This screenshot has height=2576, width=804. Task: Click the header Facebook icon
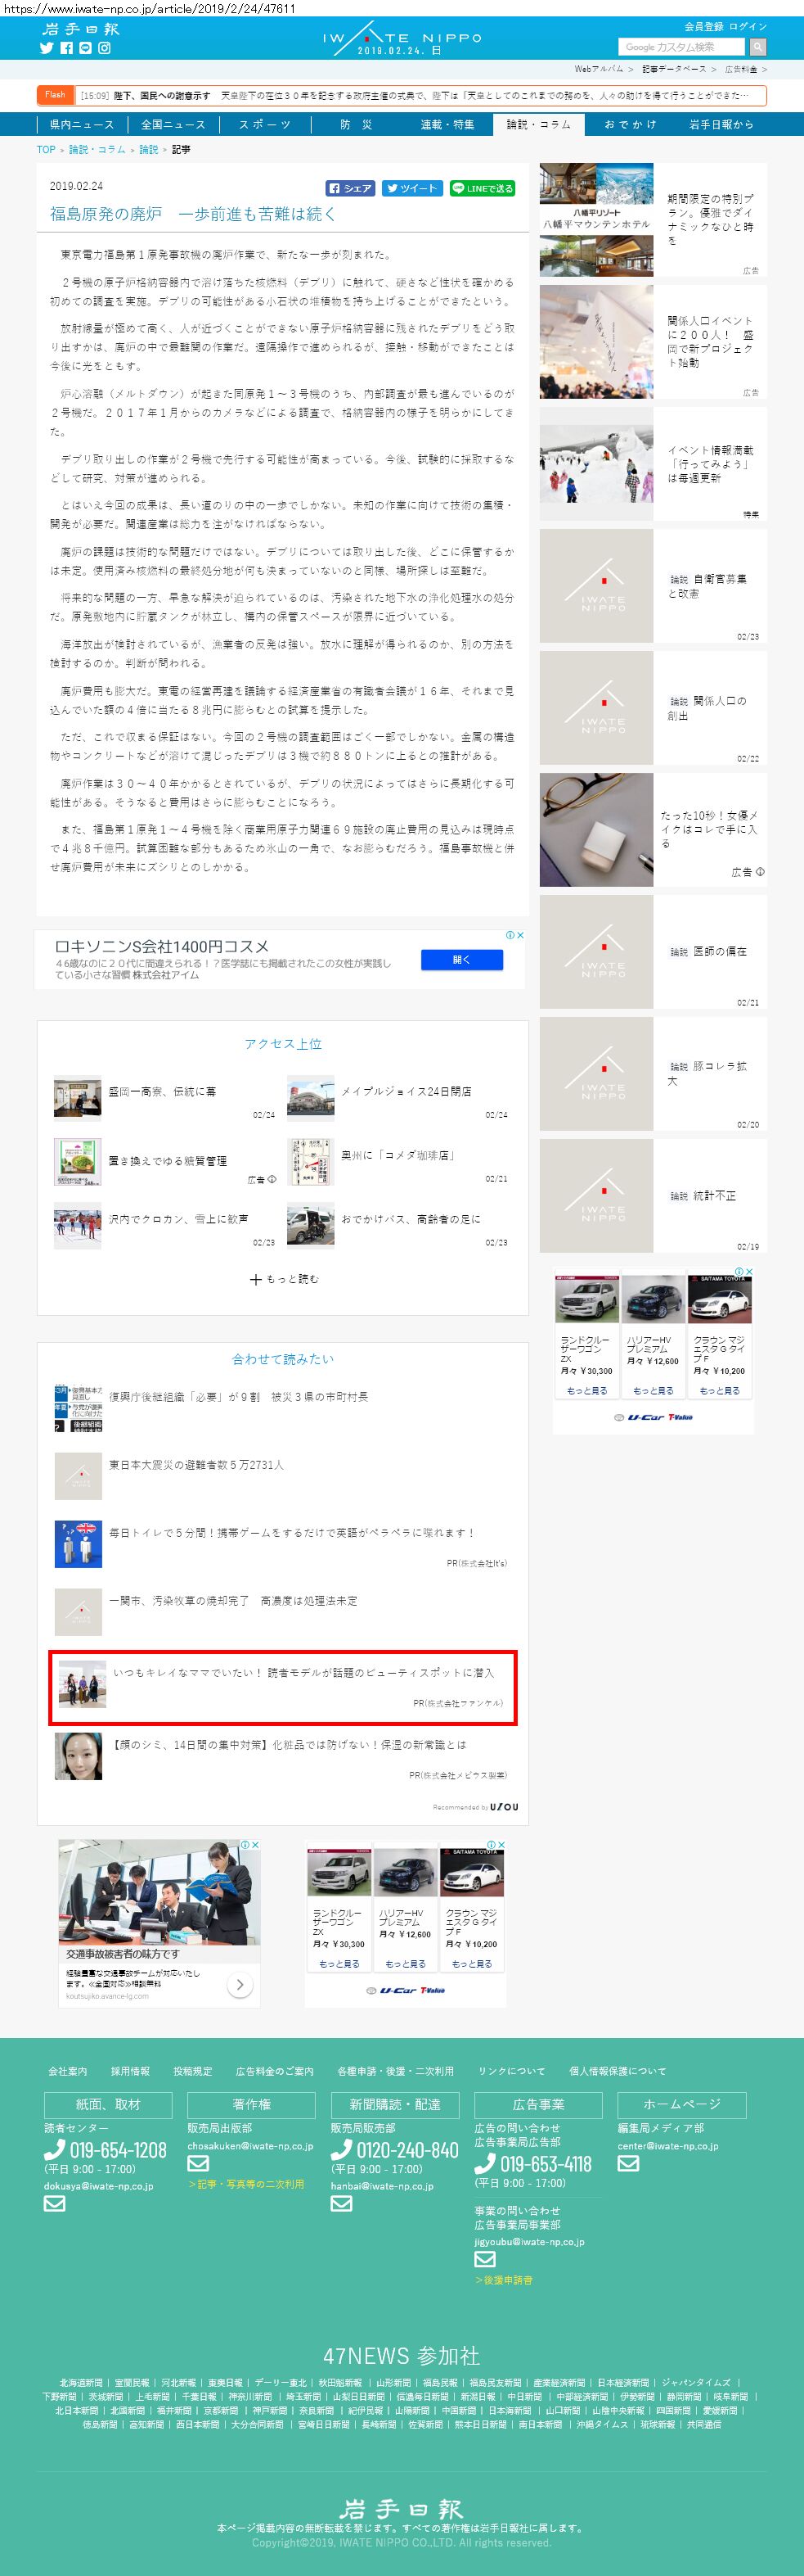pyautogui.click(x=66, y=48)
